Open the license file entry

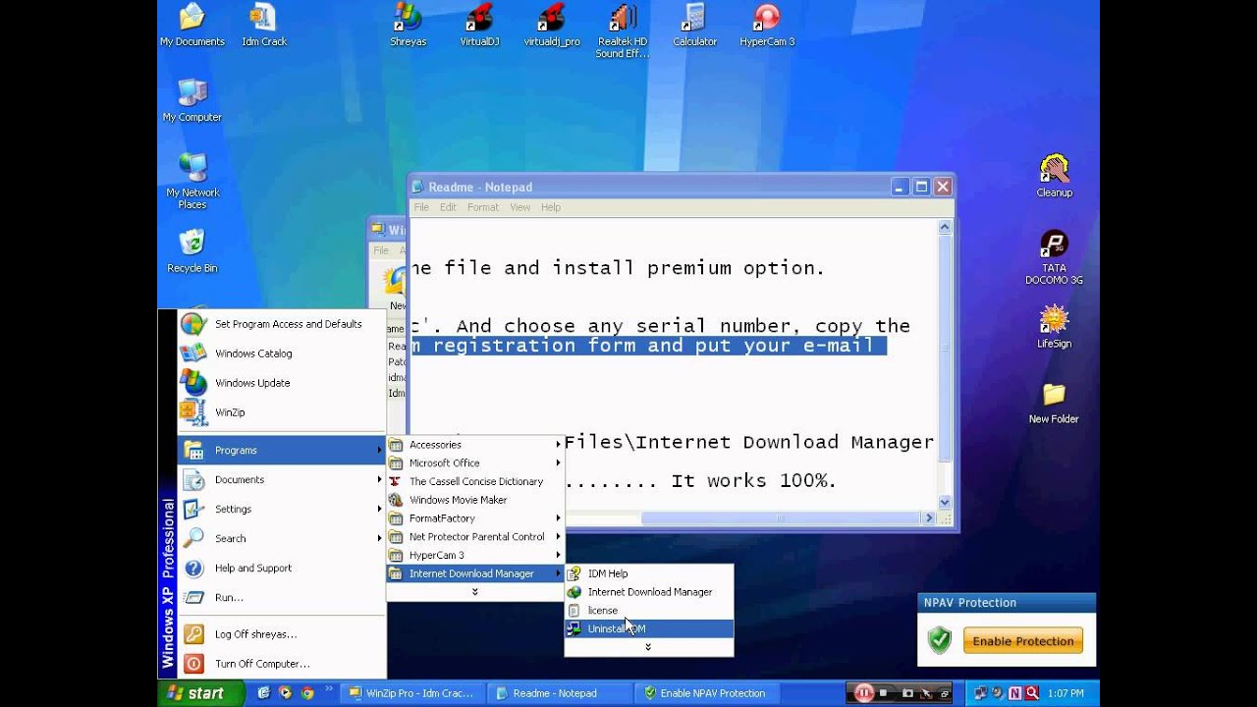(649, 610)
